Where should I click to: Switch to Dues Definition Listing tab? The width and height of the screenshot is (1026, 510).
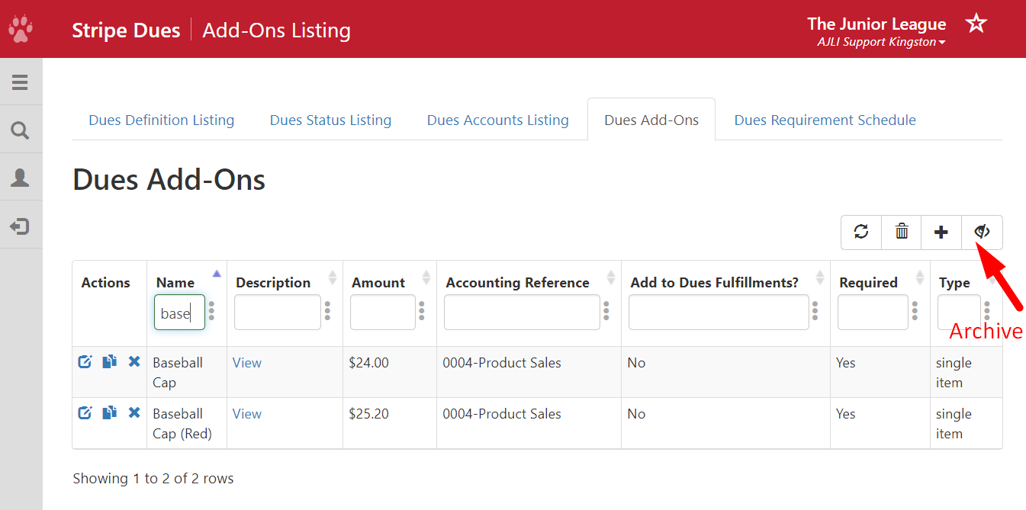click(x=161, y=120)
